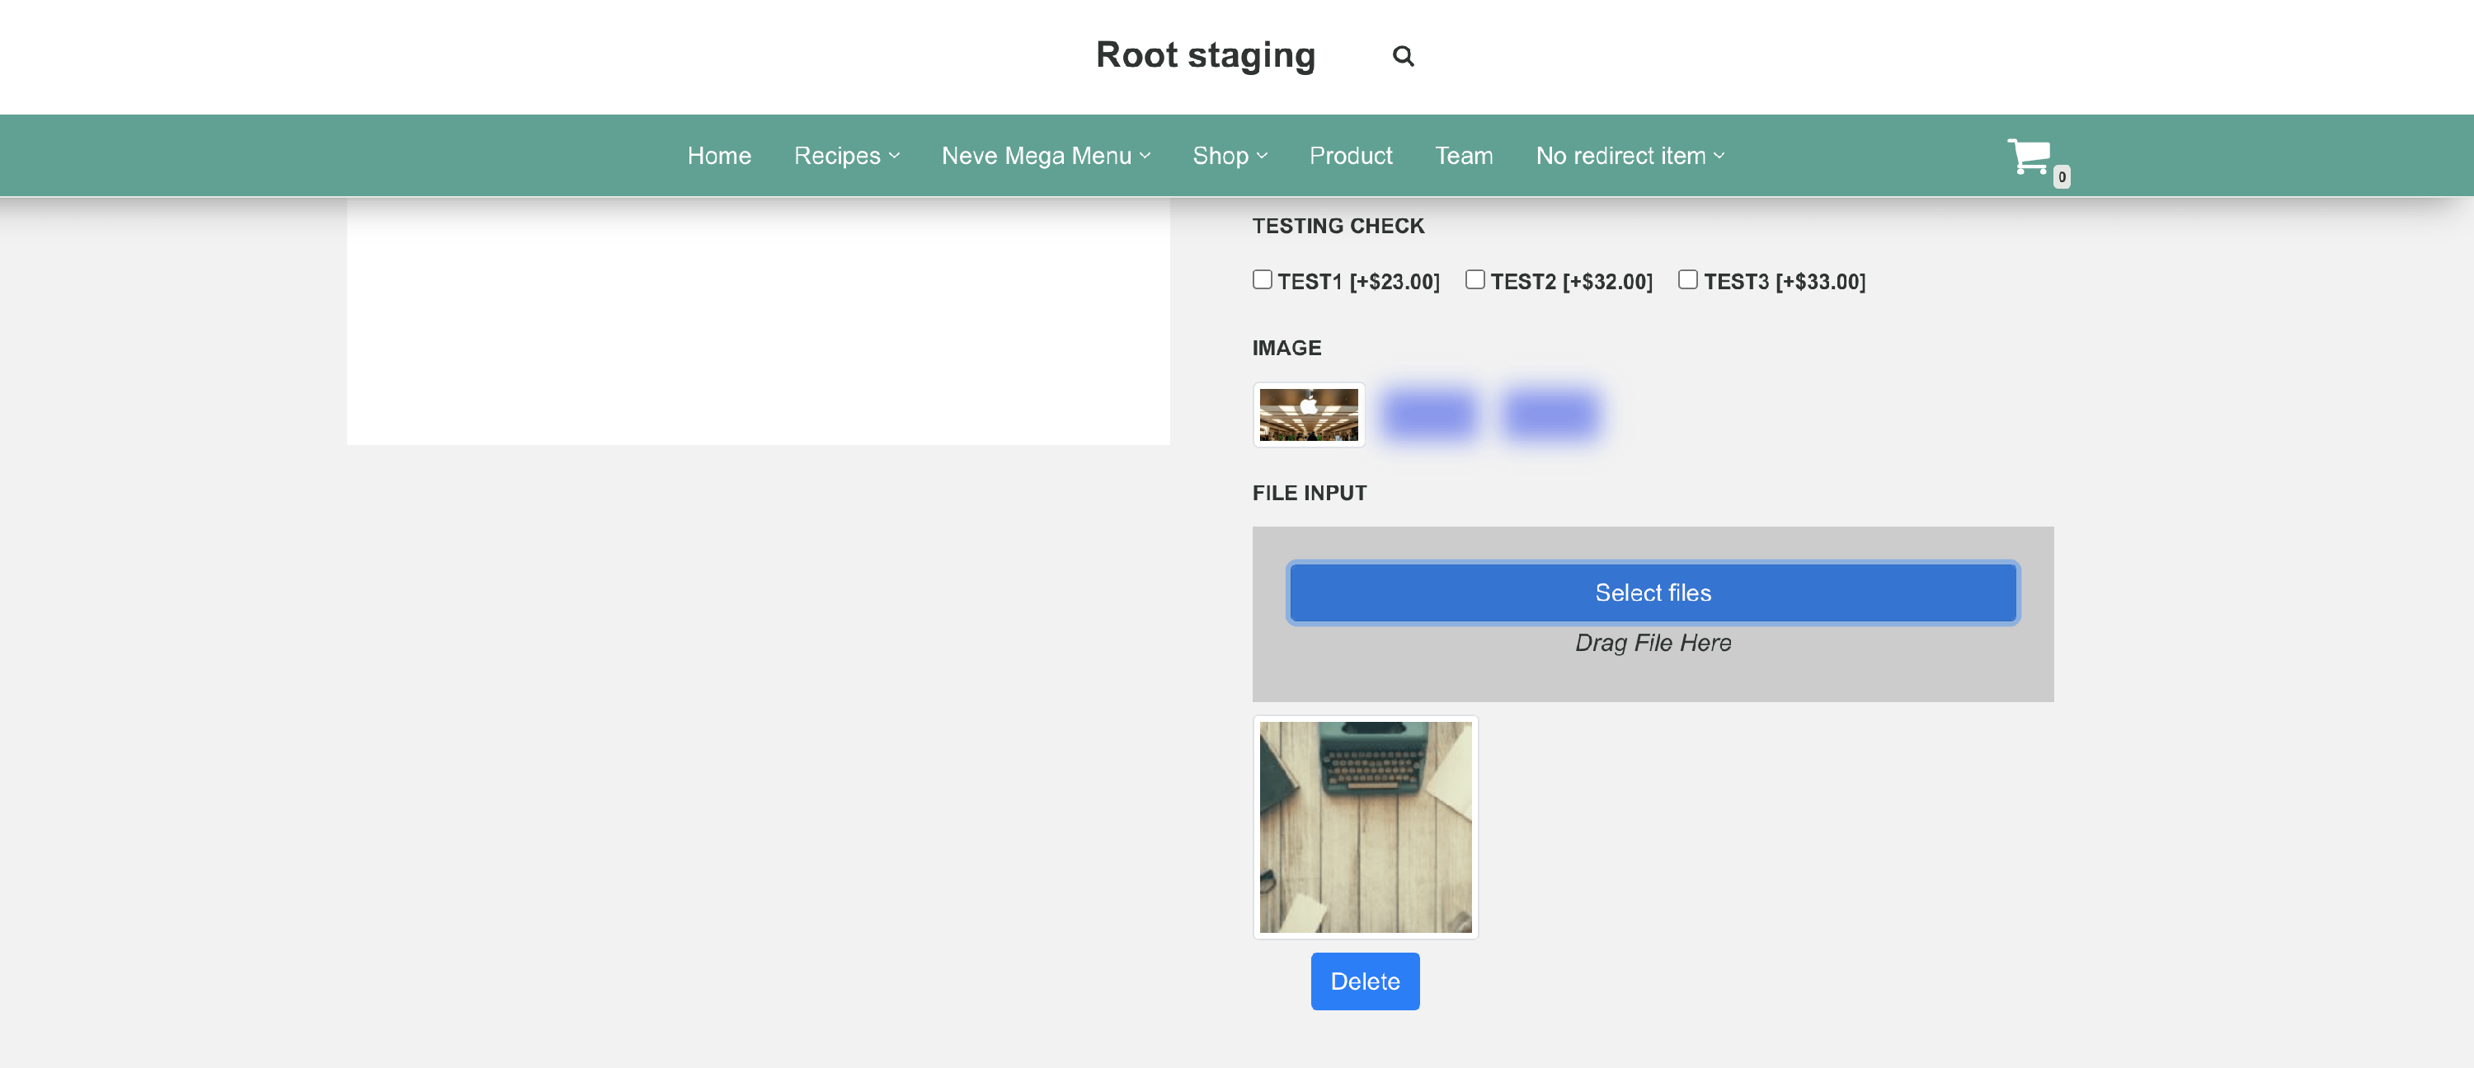This screenshot has height=1068, width=2474.
Task: Check the TEST3 add-on box
Action: (x=1687, y=279)
